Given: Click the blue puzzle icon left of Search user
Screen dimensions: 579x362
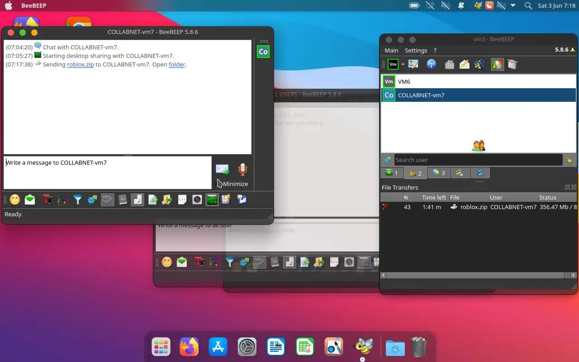Looking at the screenshot, I should (387, 160).
